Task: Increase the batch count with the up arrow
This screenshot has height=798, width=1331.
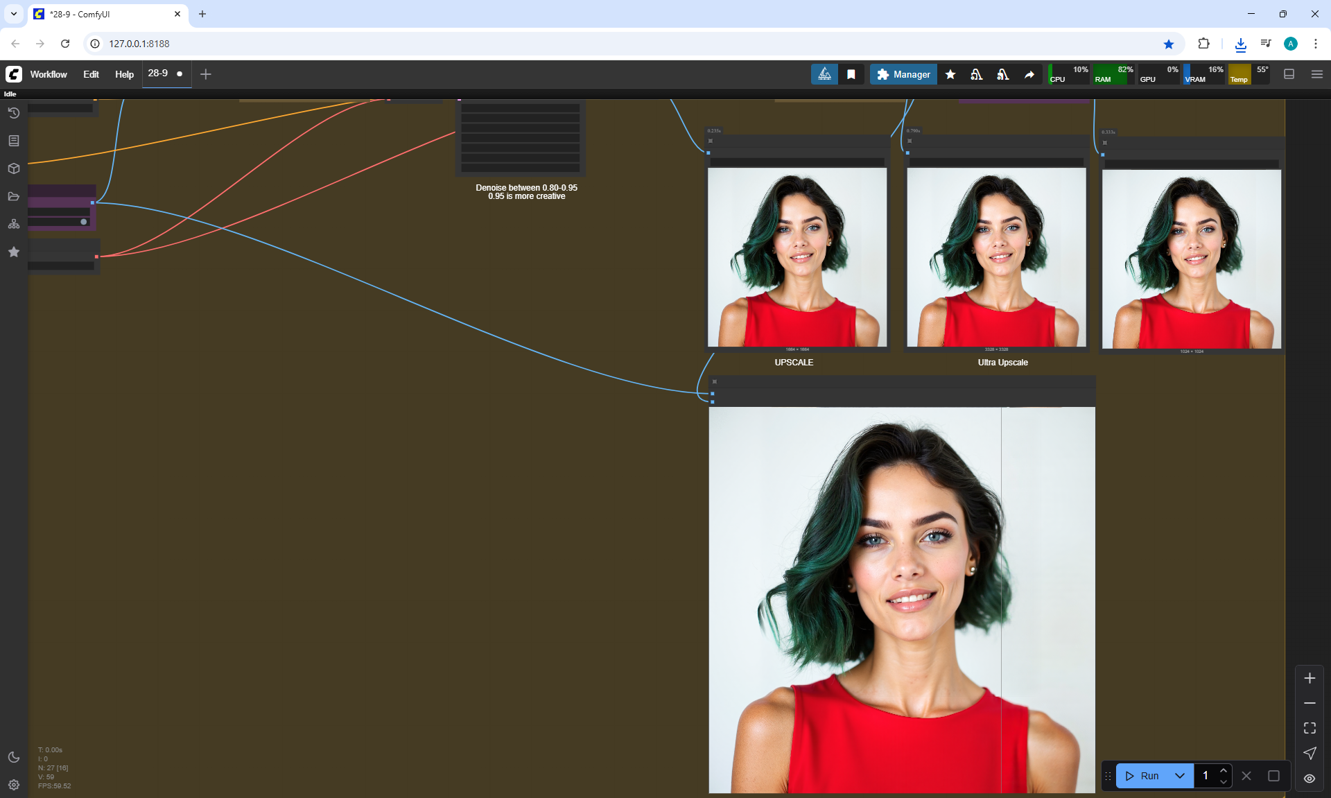Action: click(1224, 770)
